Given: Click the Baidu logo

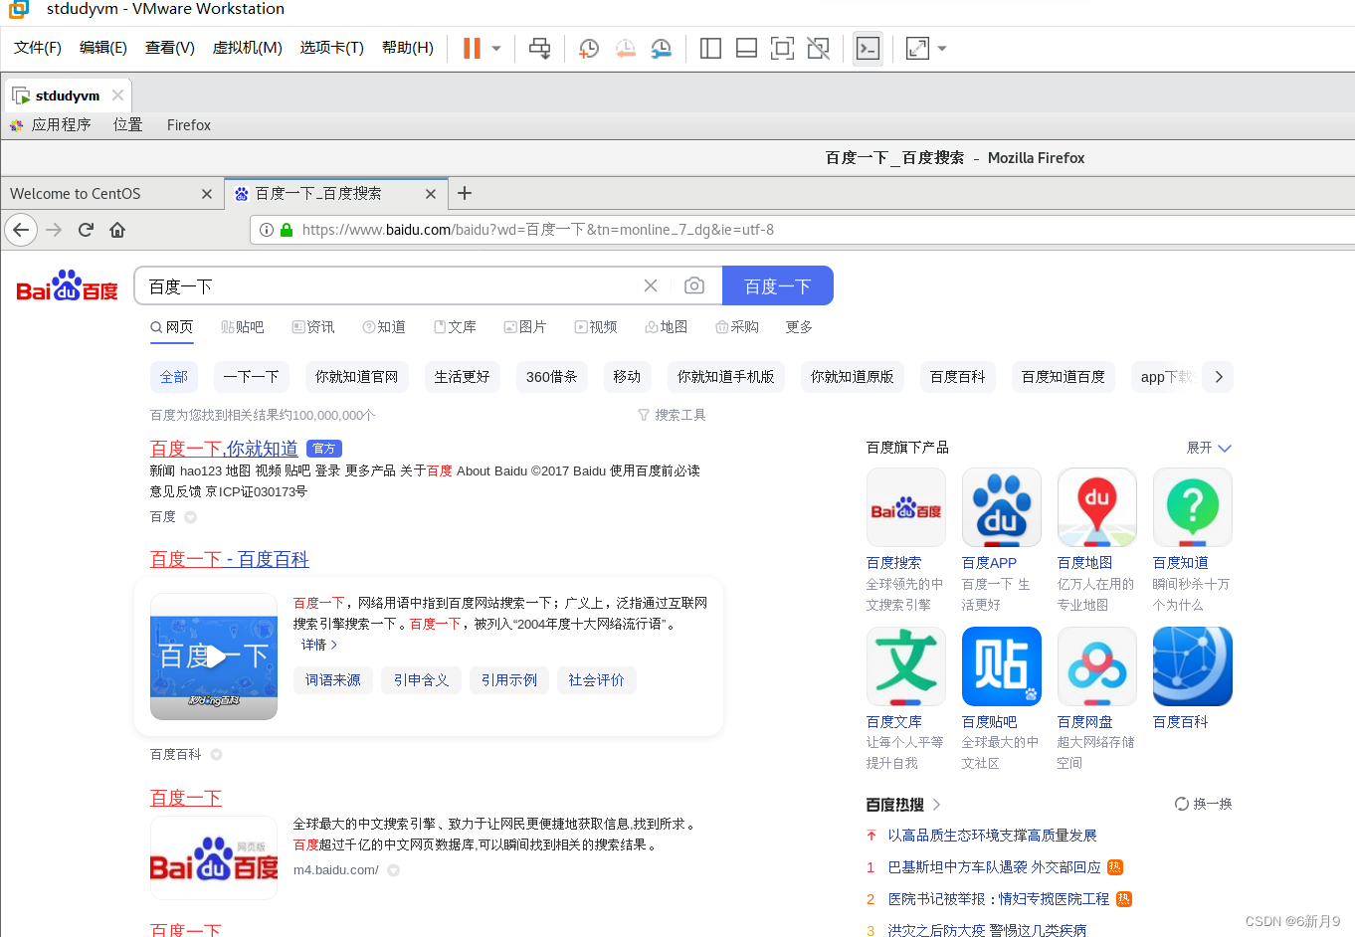Looking at the screenshot, I should click(x=68, y=285).
